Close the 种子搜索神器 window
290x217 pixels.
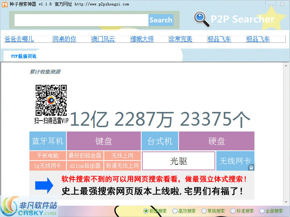point(282,4)
